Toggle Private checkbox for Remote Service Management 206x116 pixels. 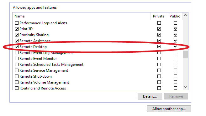click(x=159, y=70)
